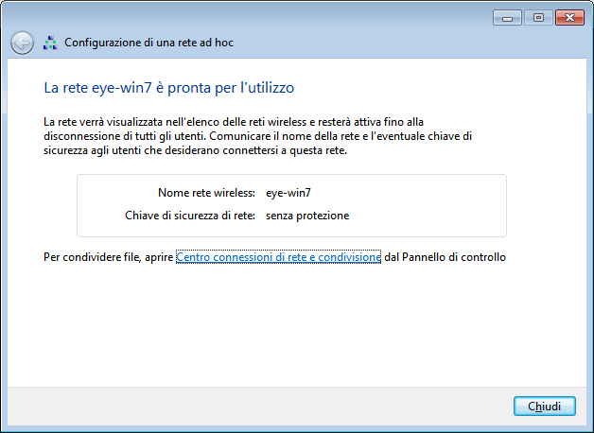Click the paragraph line starting La rete verrà visualizzata
The height and width of the screenshot is (433, 594).
click(x=234, y=122)
